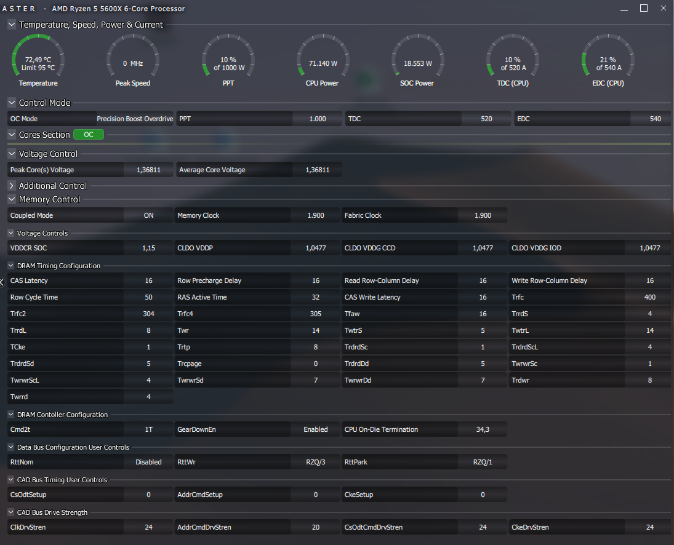Click the Trdwr value 8
This screenshot has height=545, width=674.
pos(649,381)
